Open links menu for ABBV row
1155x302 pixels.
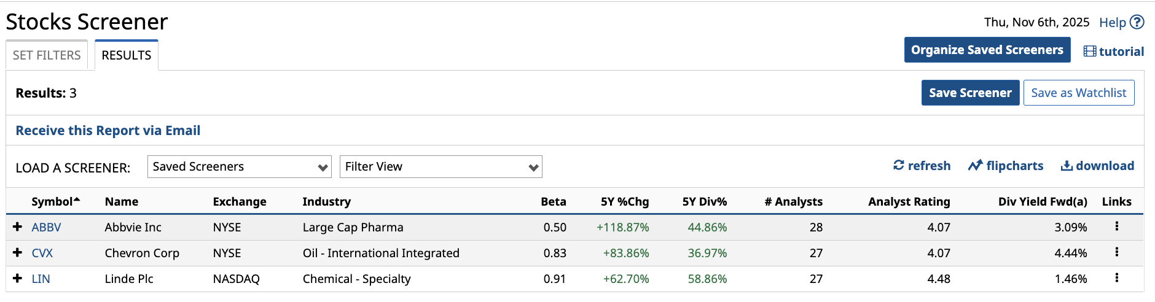coord(1116,226)
